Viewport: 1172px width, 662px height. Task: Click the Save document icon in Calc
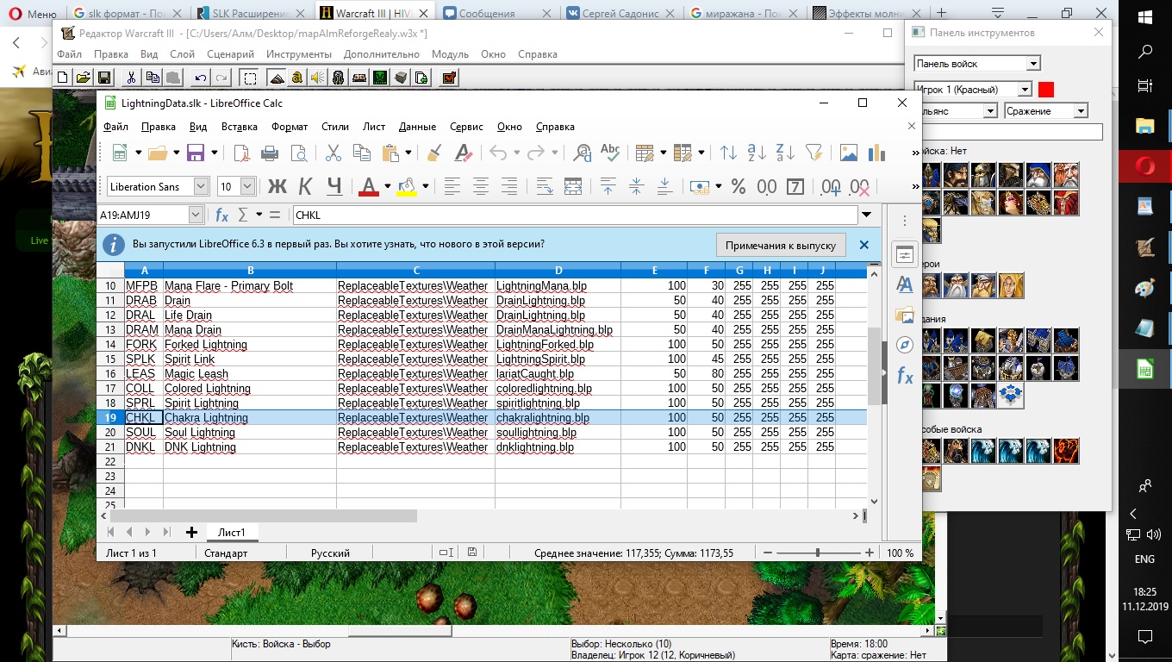tap(195, 153)
